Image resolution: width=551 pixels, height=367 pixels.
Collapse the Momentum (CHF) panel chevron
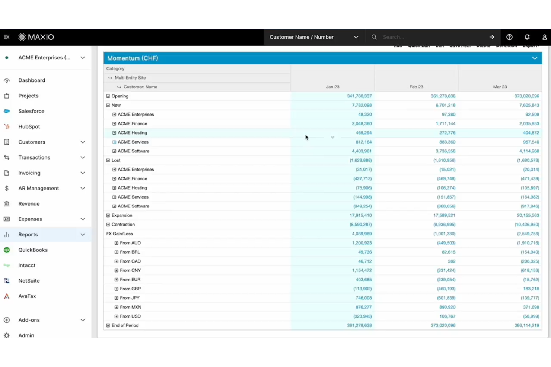point(534,58)
